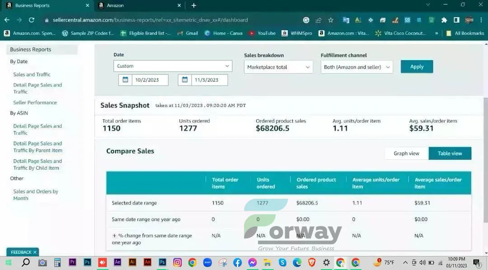Screen dimensions: 488x270
Task: Switch to the Business Reports tab
Action: coord(47,5)
